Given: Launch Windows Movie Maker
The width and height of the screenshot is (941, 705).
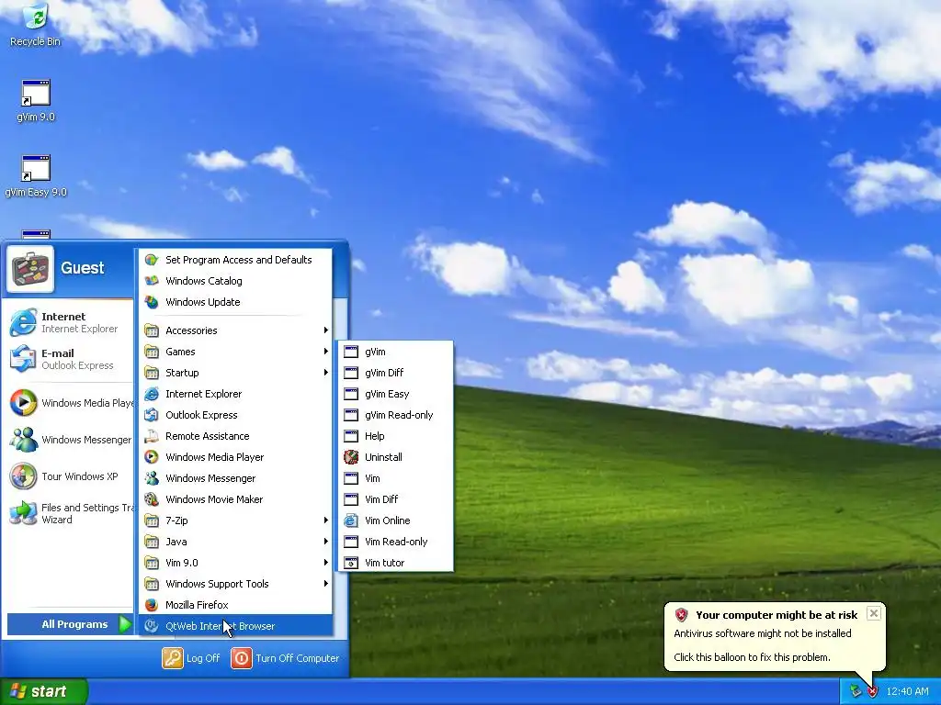Looking at the screenshot, I should click(235, 499).
